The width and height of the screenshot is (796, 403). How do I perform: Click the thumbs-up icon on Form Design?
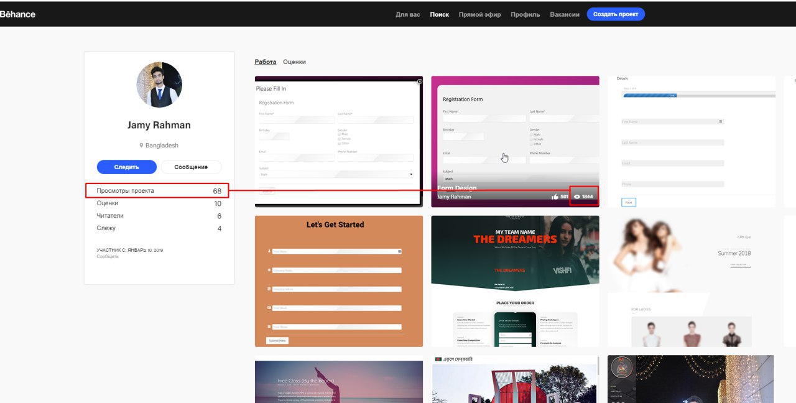[x=555, y=197]
